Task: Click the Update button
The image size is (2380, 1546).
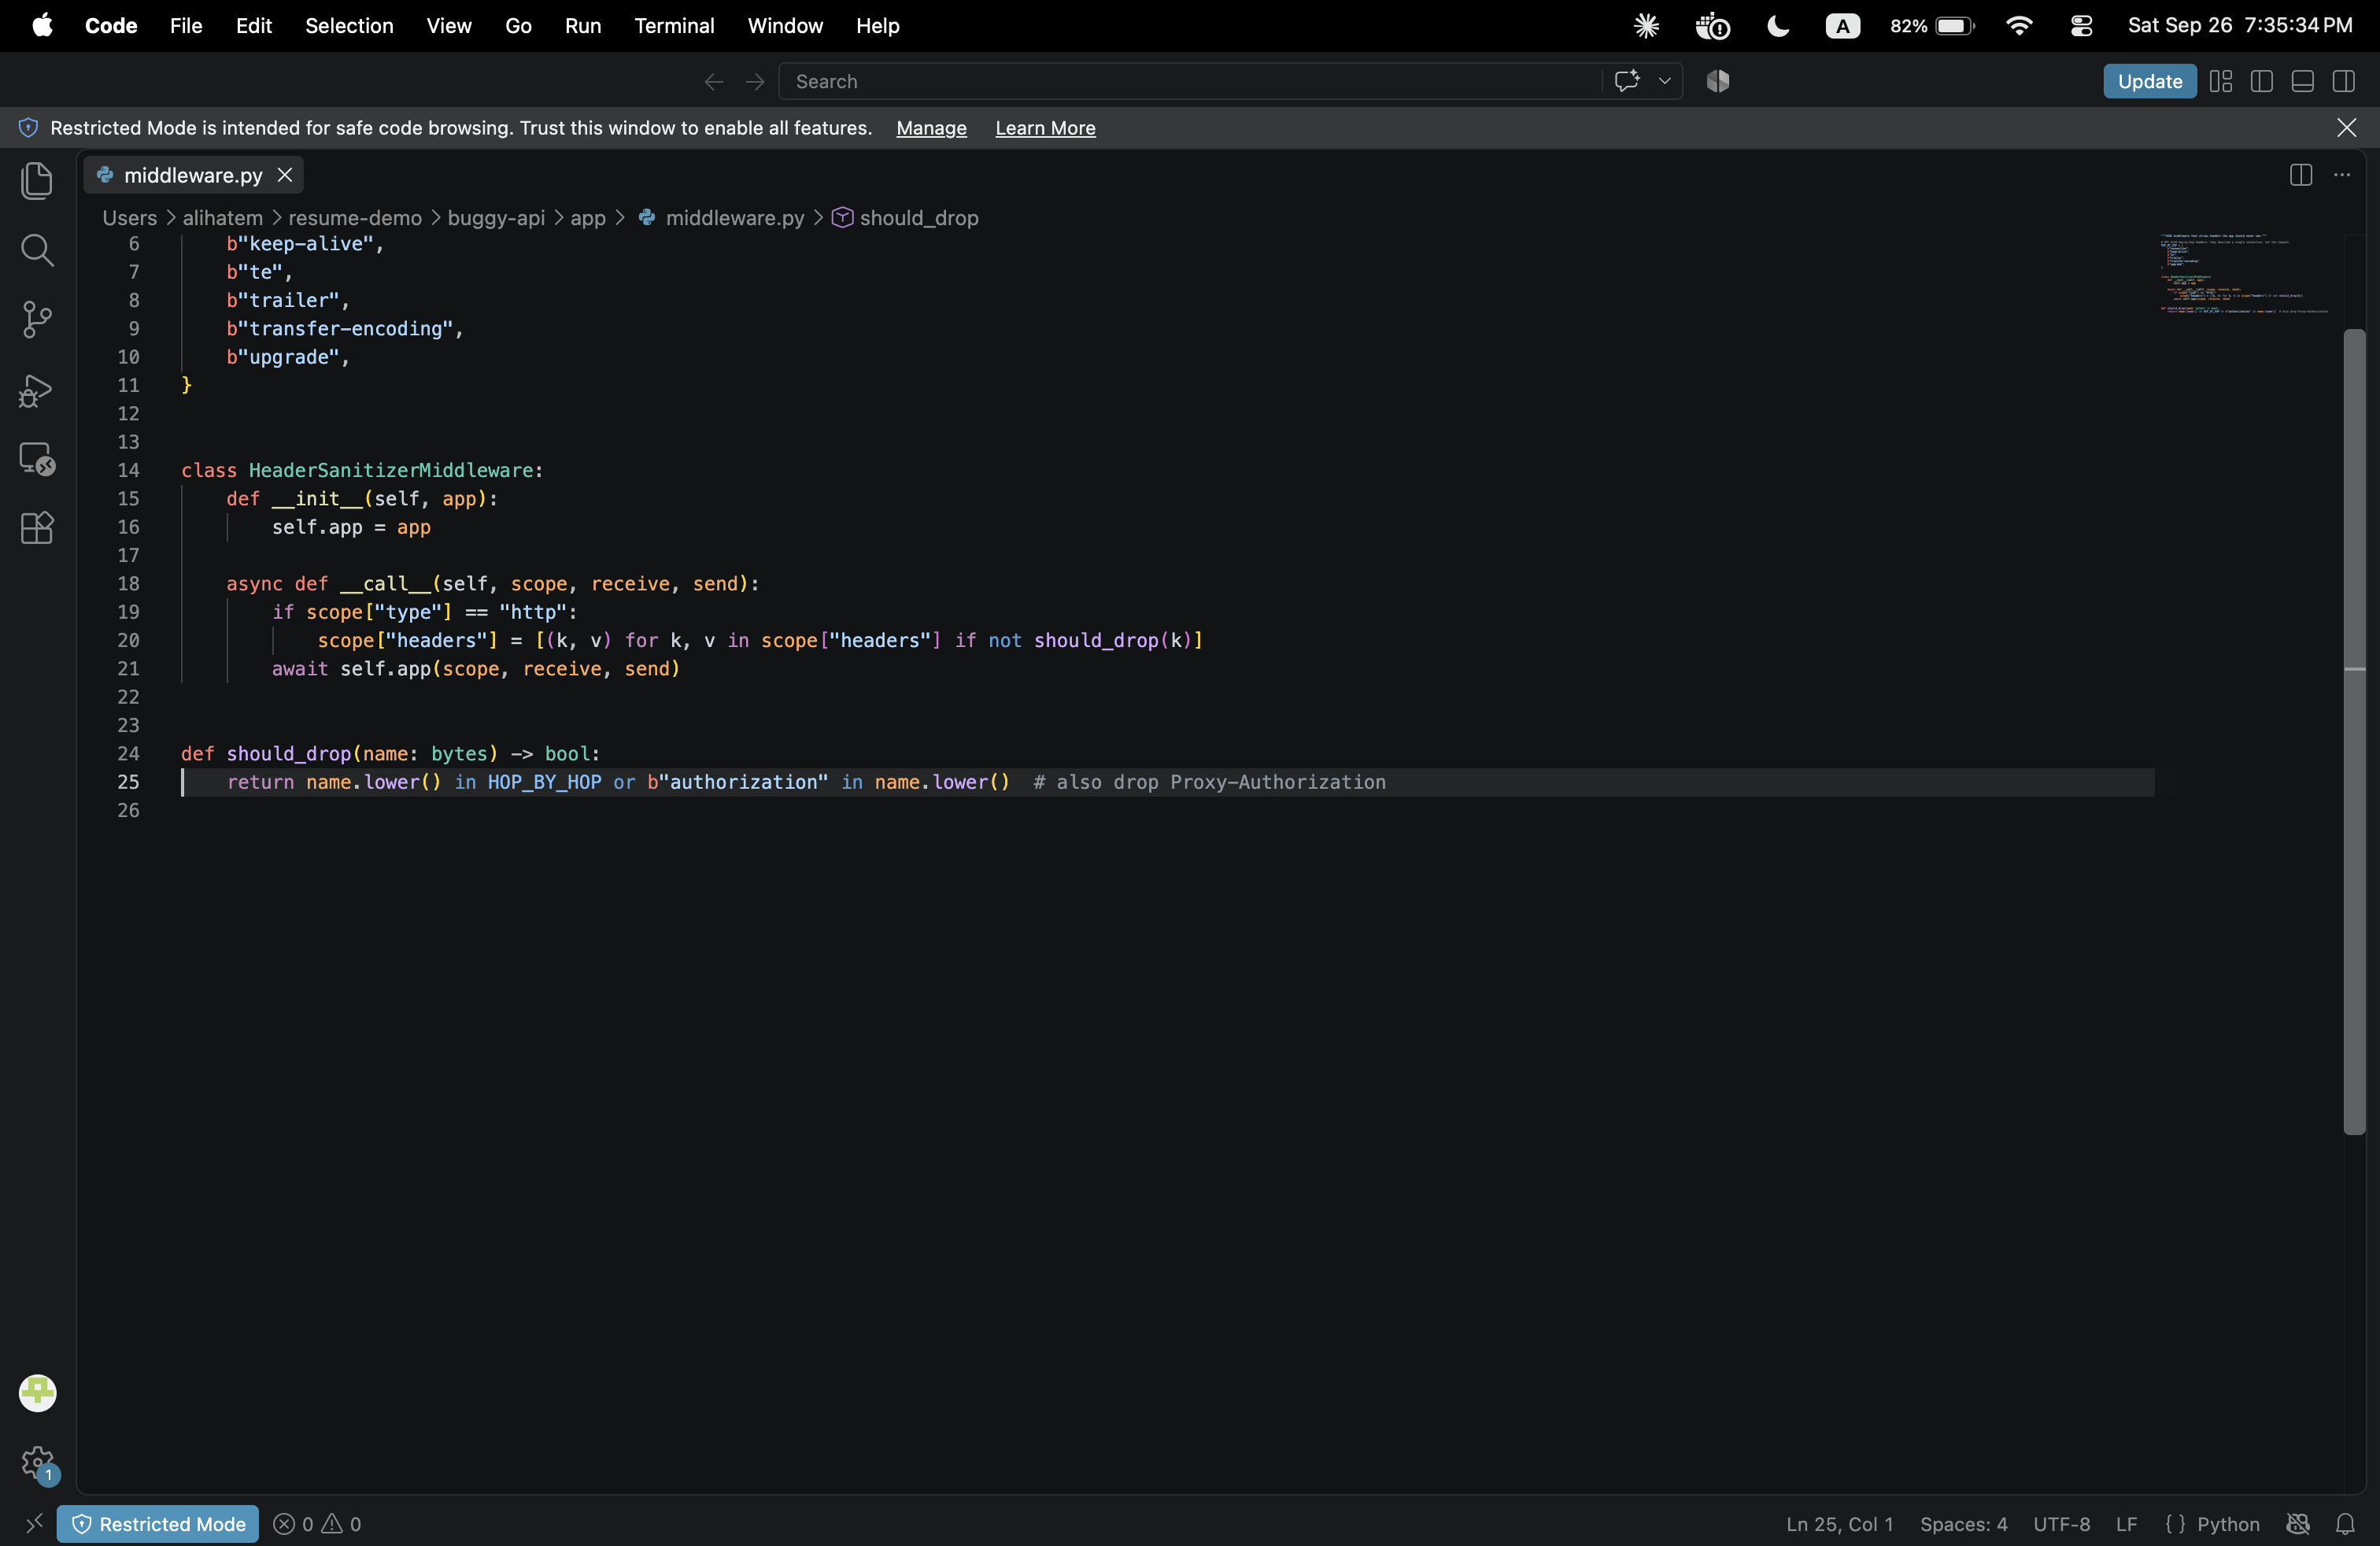Action: [2150, 81]
